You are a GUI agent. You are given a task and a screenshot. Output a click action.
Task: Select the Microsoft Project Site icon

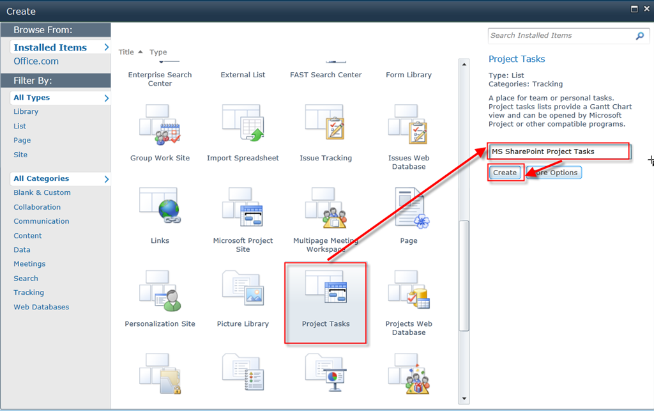[243, 208]
